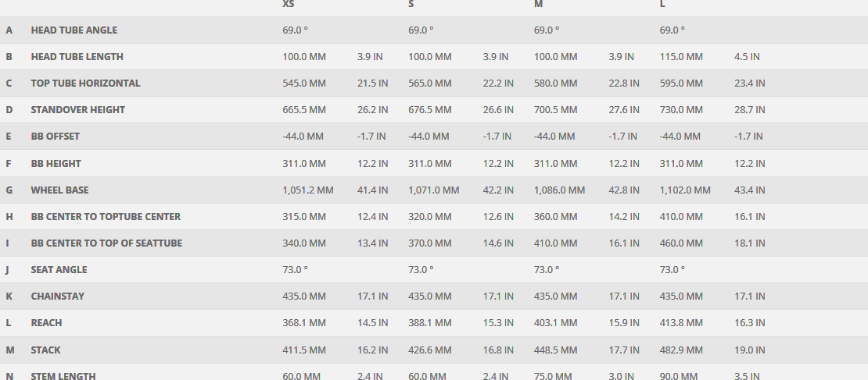Select the 1,051.2 MM wheel base value

(x=307, y=190)
